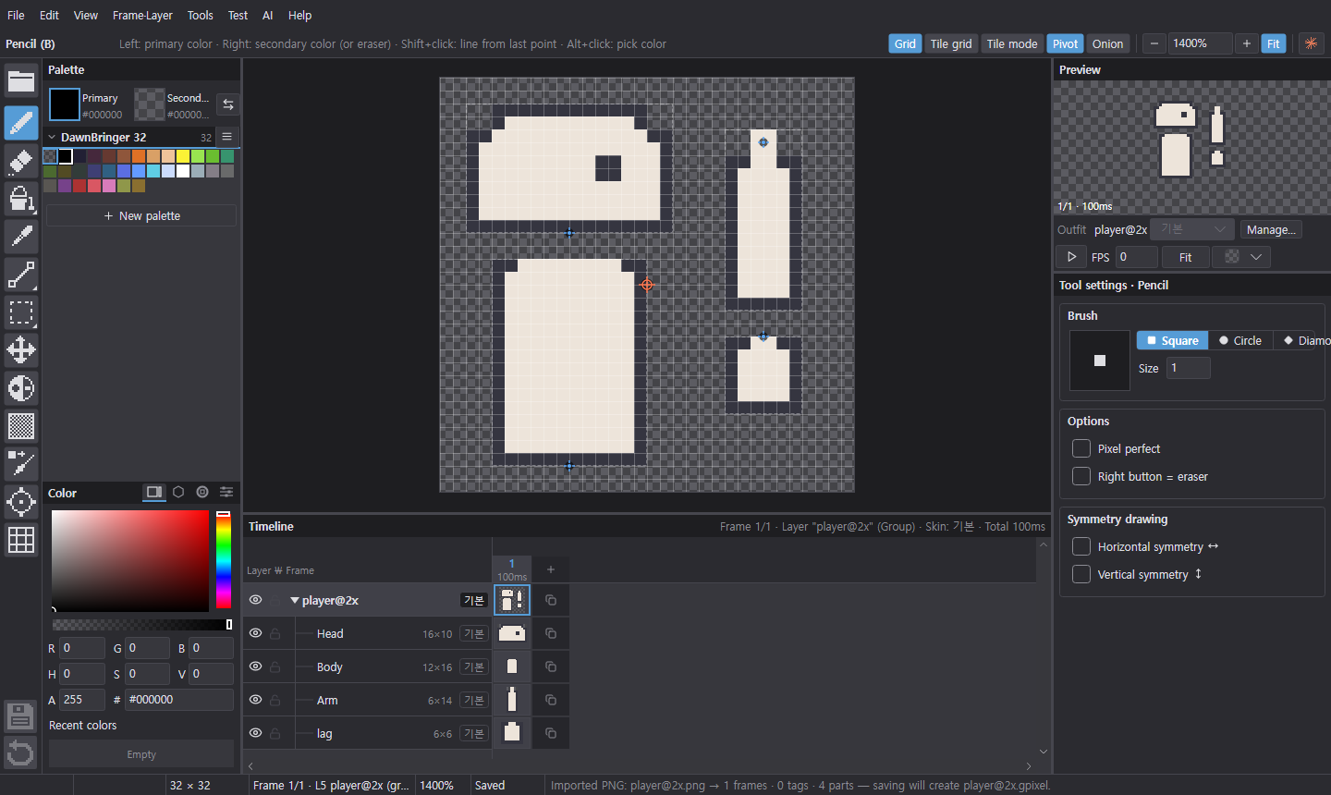Open the tile grid tool in left toolbar
Image resolution: width=1331 pixels, height=795 pixels.
tap(21, 540)
